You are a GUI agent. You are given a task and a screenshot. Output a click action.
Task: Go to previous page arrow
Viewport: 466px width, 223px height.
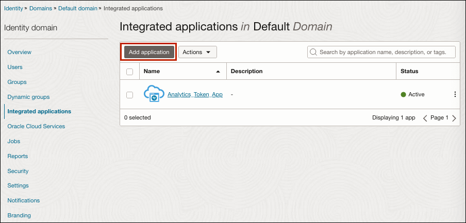425,118
